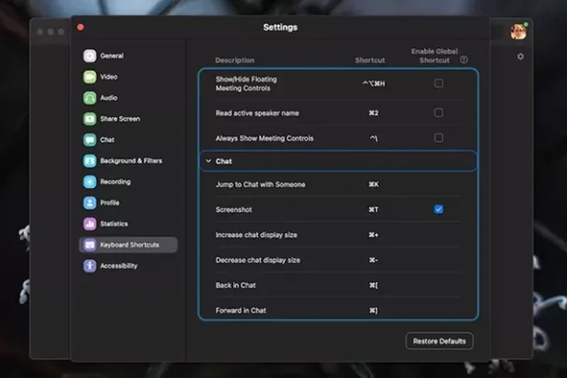Click the Restore Defaults button
Image resolution: width=567 pixels, height=378 pixels.
tap(439, 341)
